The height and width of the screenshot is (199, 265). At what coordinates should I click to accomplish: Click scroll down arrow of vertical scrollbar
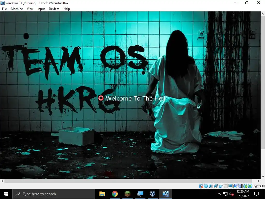point(263,177)
